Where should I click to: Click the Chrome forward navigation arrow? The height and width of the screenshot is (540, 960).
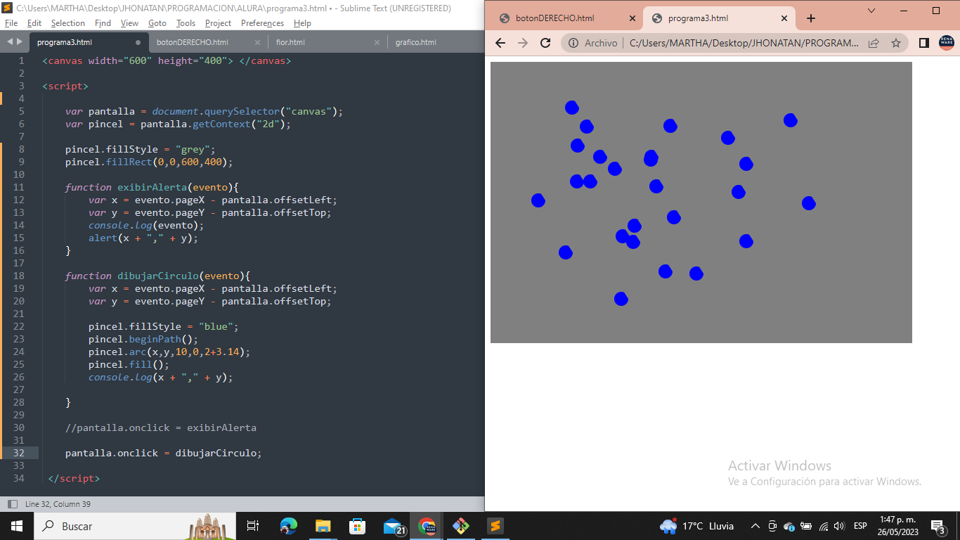point(523,43)
